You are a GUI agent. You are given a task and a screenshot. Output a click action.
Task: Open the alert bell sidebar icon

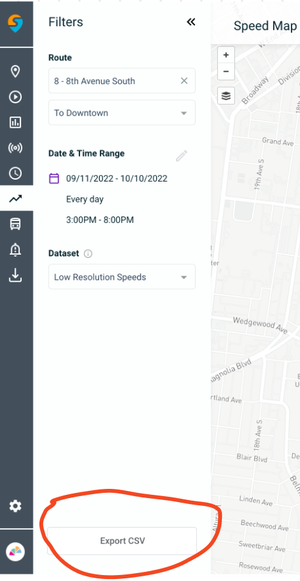tap(15, 250)
